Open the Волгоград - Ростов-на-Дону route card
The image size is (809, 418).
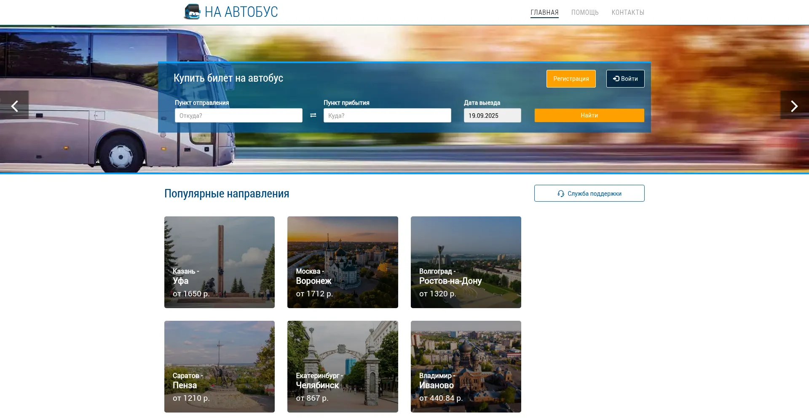click(466, 262)
